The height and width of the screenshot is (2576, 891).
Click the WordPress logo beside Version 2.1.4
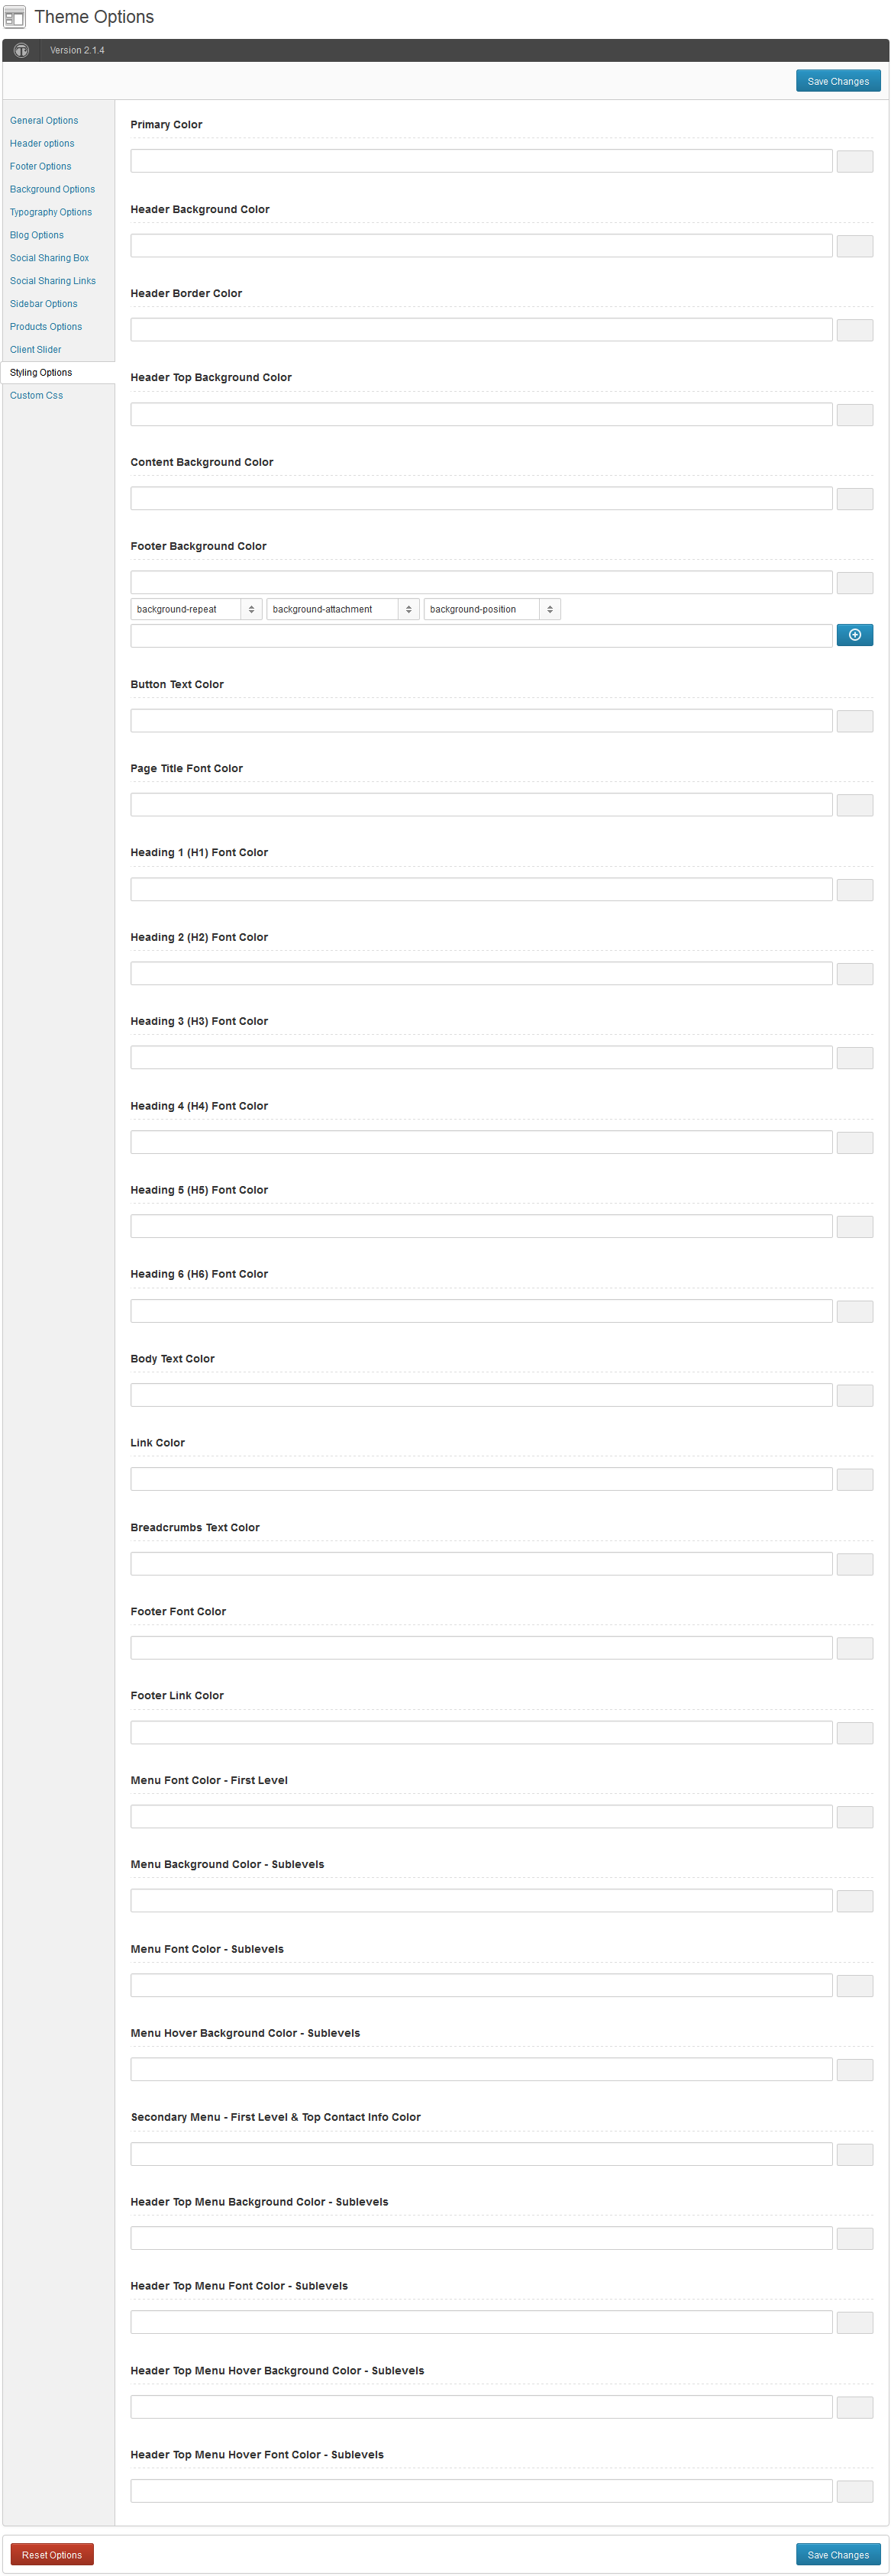pyautogui.click(x=21, y=50)
